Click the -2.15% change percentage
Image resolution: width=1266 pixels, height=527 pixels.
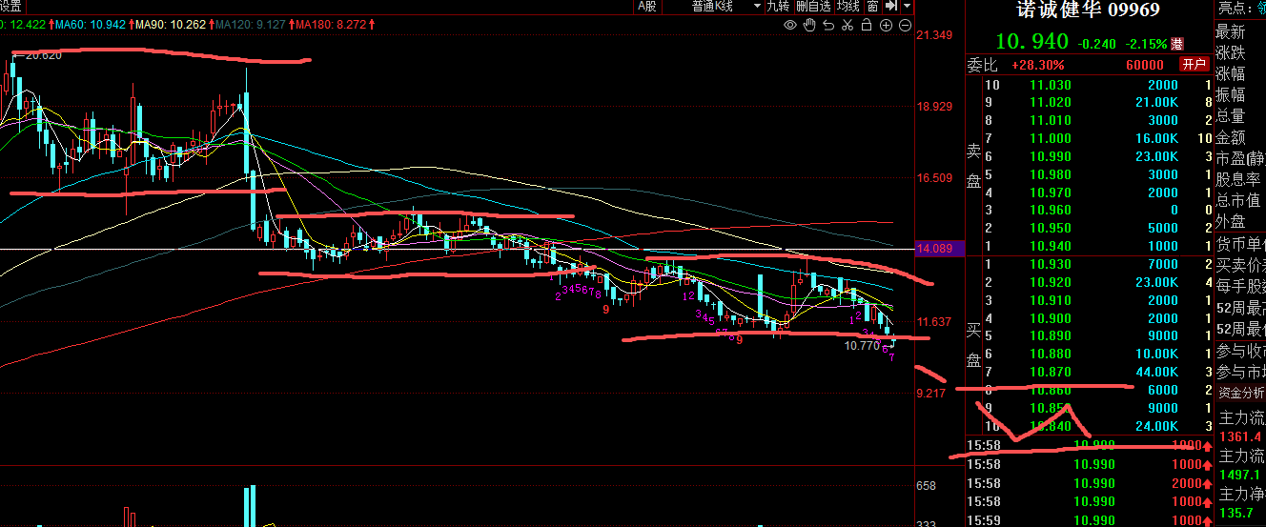click(x=1147, y=44)
